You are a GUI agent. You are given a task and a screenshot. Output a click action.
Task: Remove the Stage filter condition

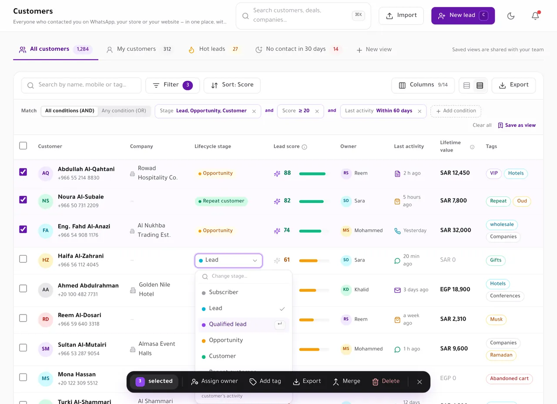pos(254,111)
